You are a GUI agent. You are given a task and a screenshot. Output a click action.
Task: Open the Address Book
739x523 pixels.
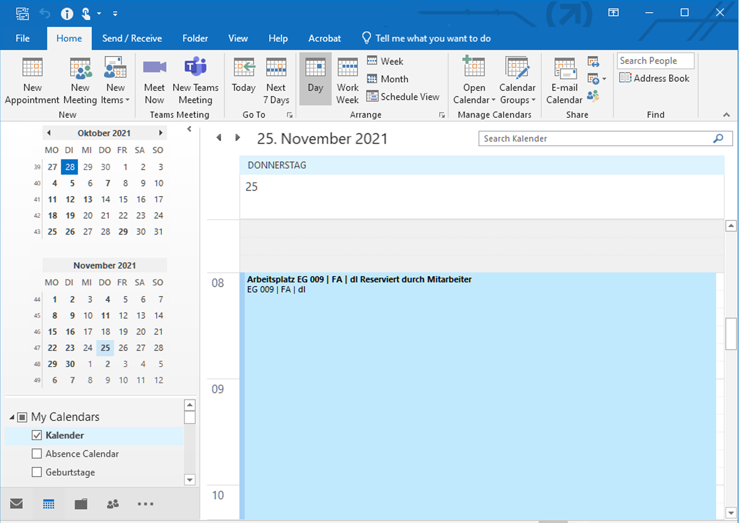655,78
